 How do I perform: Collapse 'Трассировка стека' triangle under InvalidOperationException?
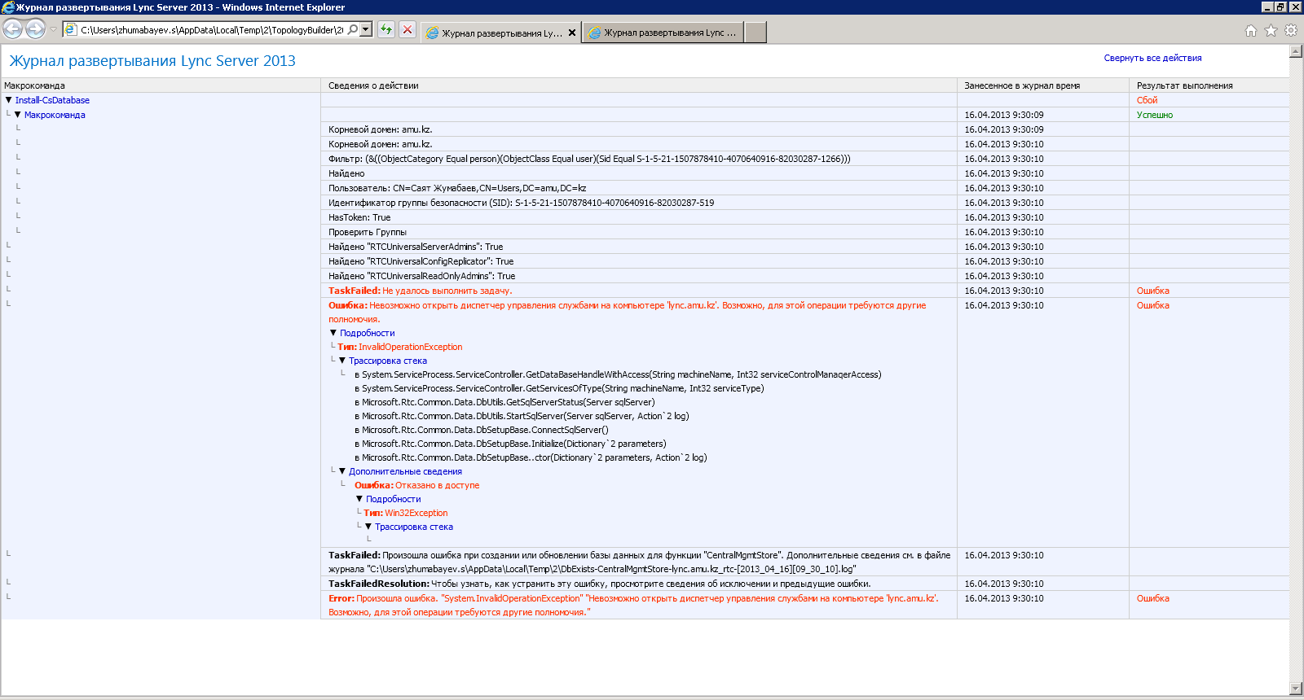[342, 361]
